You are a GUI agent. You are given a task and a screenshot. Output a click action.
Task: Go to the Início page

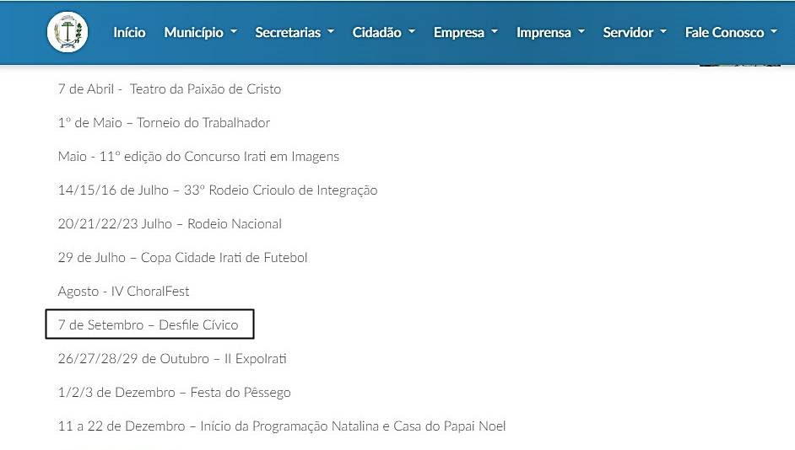tap(129, 32)
